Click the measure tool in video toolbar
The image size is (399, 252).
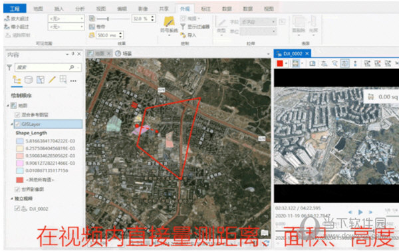point(296,63)
